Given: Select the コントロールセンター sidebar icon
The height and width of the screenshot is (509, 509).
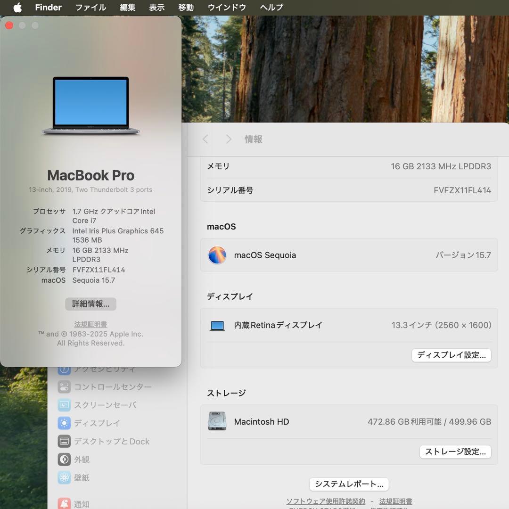Looking at the screenshot, I should pyautogui.click(x=65, y=387).
